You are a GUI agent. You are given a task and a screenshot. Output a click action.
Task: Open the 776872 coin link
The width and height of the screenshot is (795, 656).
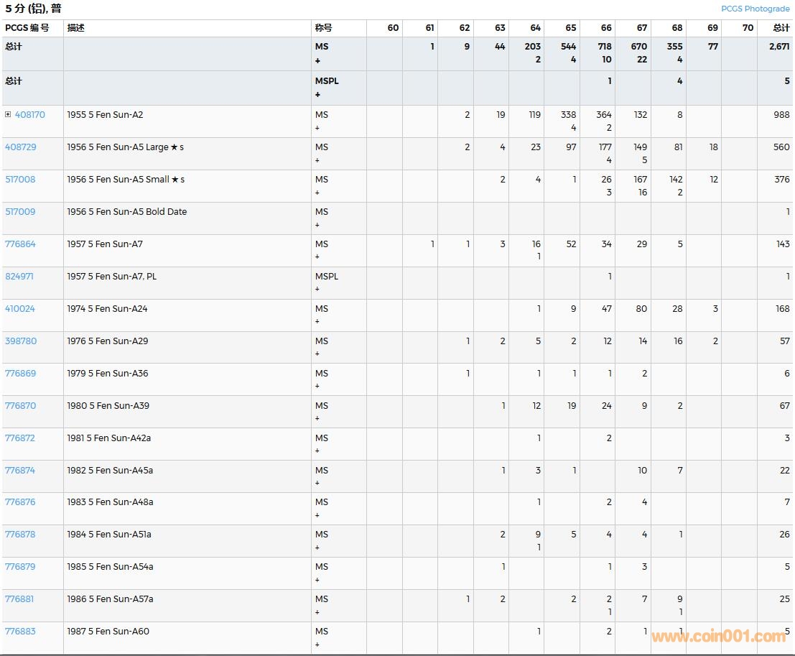tap(20, 438)
